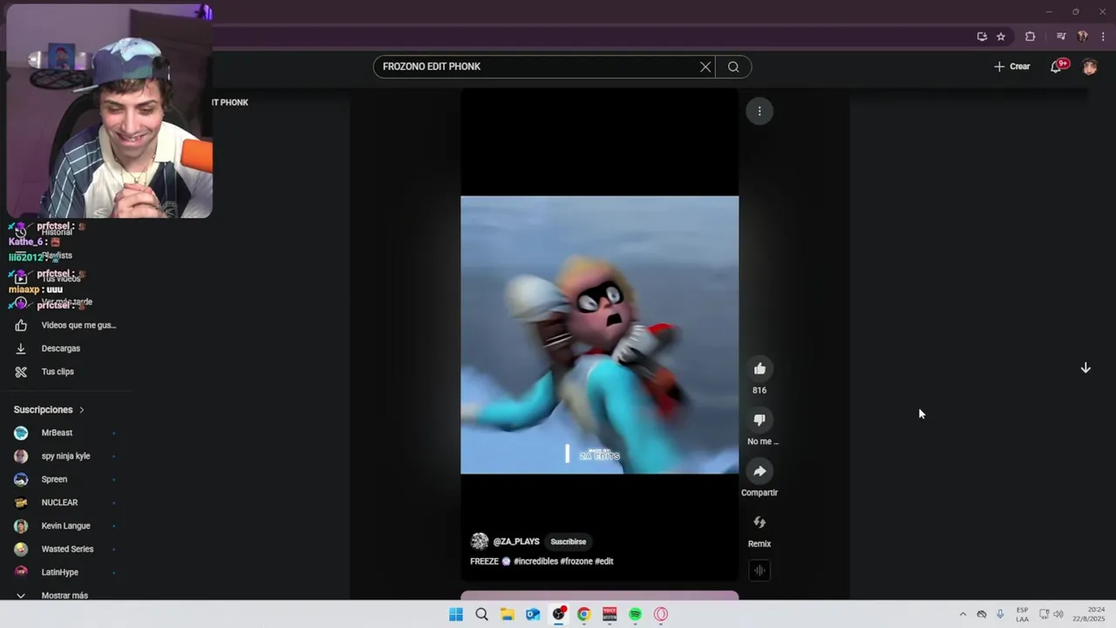Open Chrome extensions puzzle icon
1116x628 pixels.
1030,37
